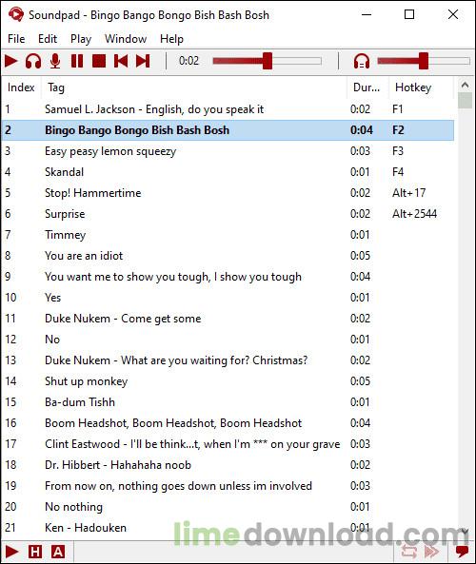The image size is (476, 564).
Task: Click index number 10 in the list
Action: click(10, 298)
